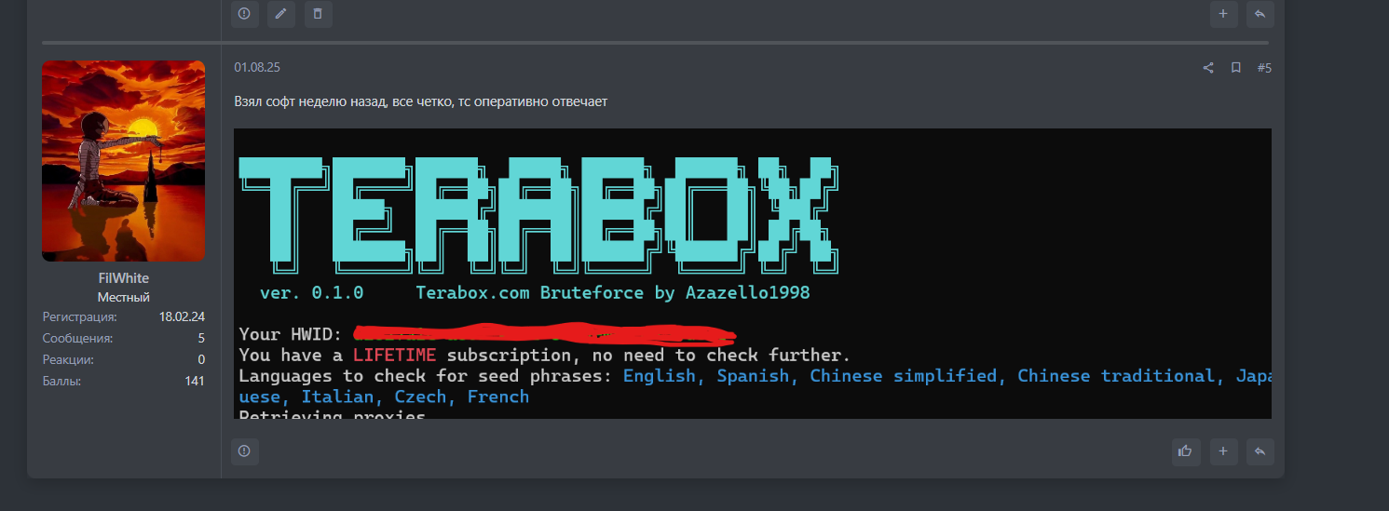Image resolution: width=1389 pixels, height=511 pixels.
Task: Open the #5 post permalink
Action: point(1264,68)
